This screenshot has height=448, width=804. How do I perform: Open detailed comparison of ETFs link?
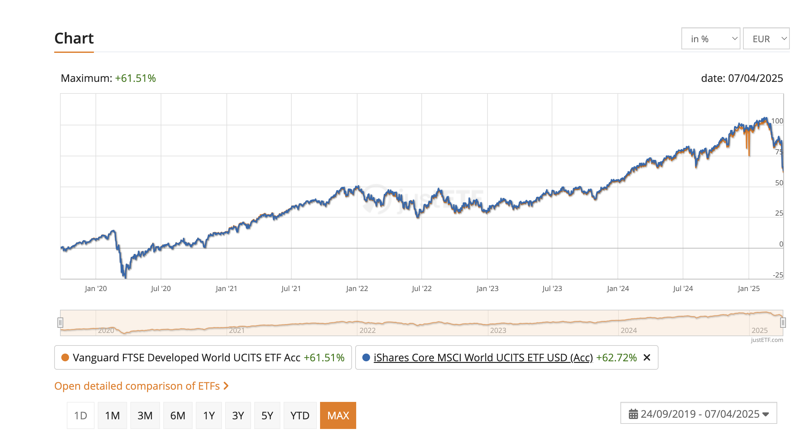click(x=137, y=386)
